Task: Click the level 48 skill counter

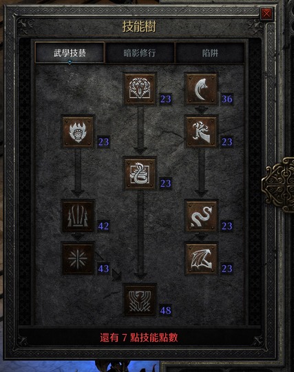Action: tap(165, 310)
